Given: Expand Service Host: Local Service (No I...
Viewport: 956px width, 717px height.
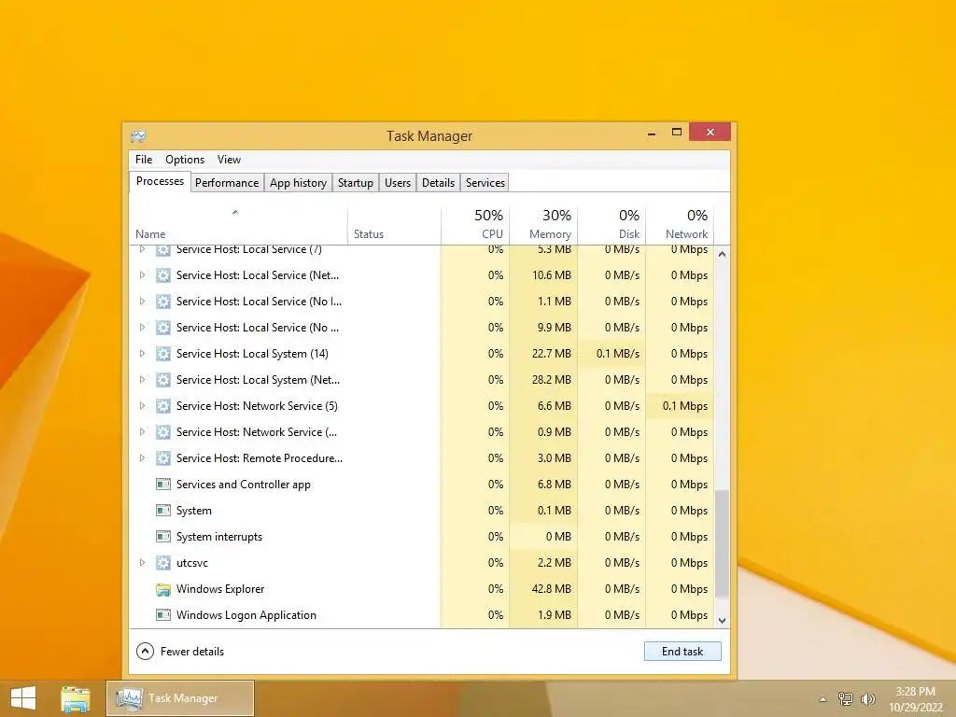Looking at the screenshot, I should 142,302.
